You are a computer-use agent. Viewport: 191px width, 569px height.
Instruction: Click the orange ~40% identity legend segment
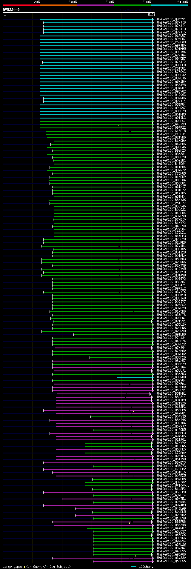[x=58, y=5]
